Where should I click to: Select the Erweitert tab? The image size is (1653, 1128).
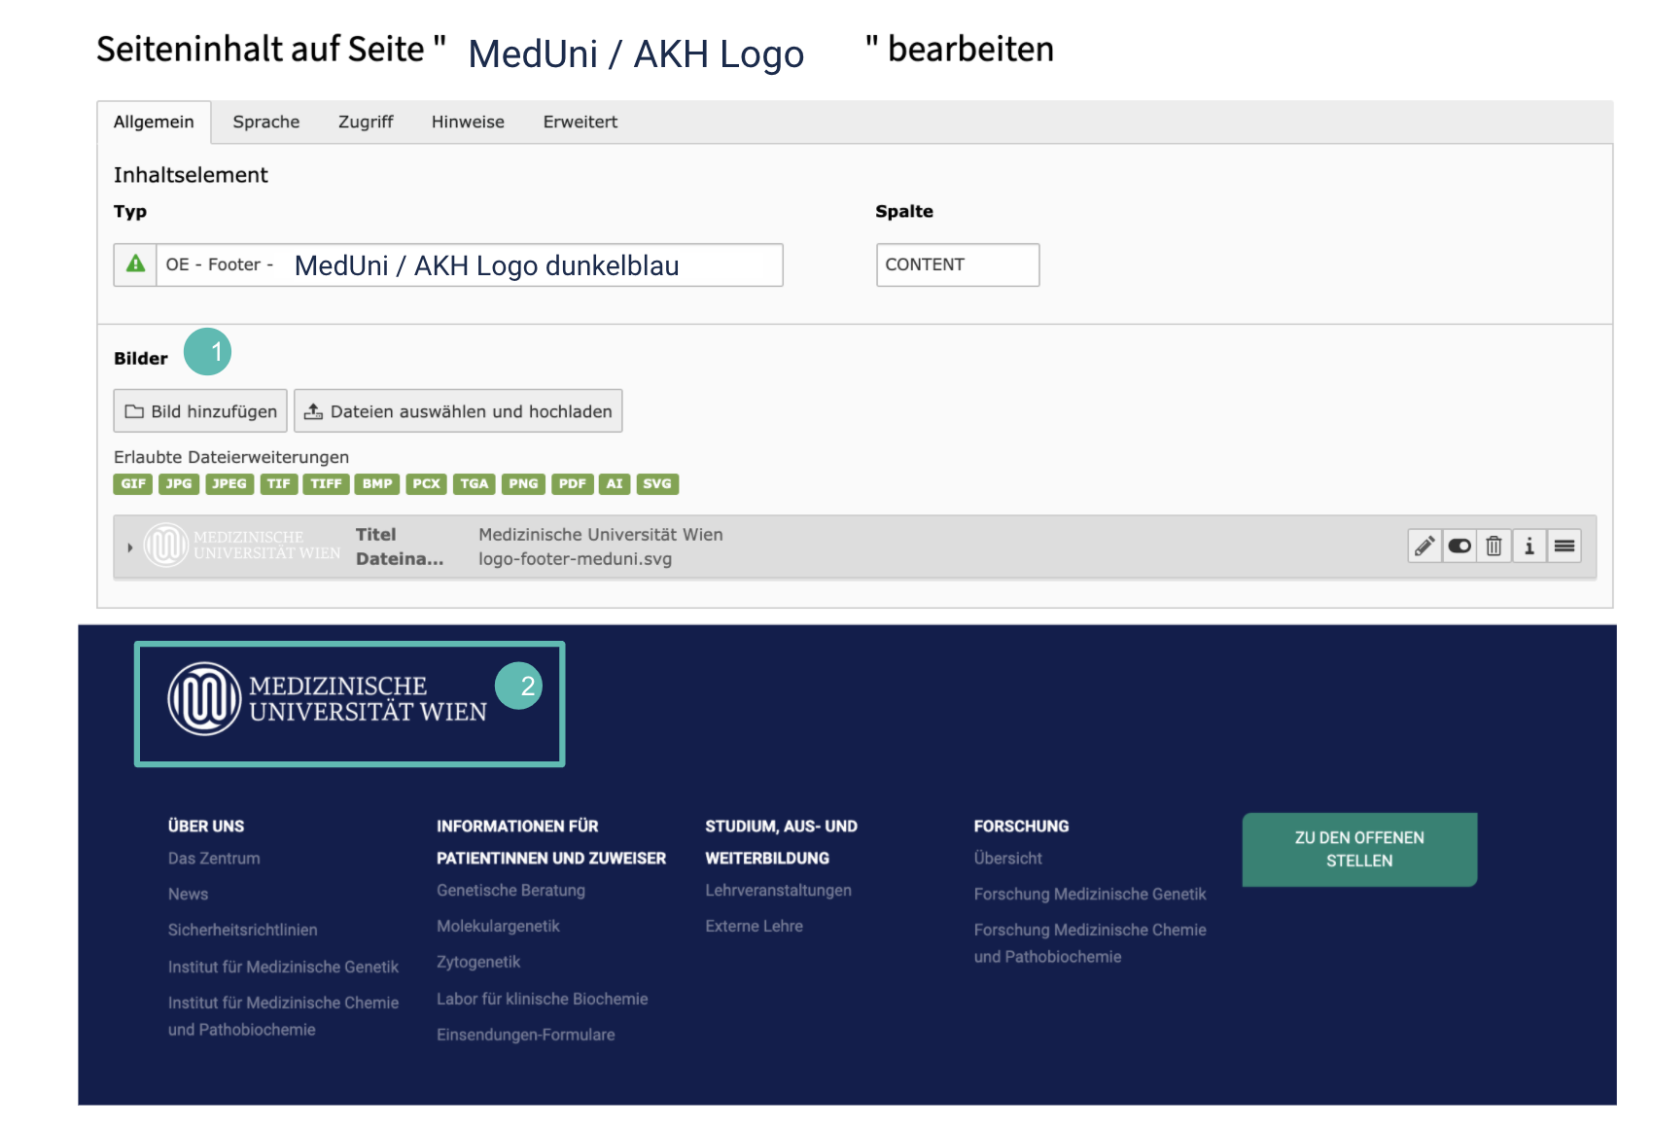[580, 122]
